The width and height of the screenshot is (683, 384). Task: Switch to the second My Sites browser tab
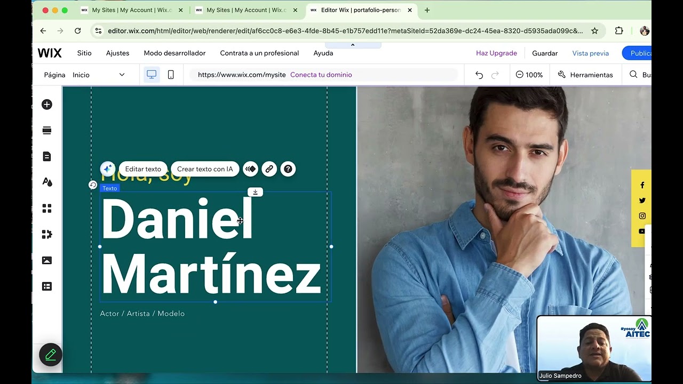[245, 10]
